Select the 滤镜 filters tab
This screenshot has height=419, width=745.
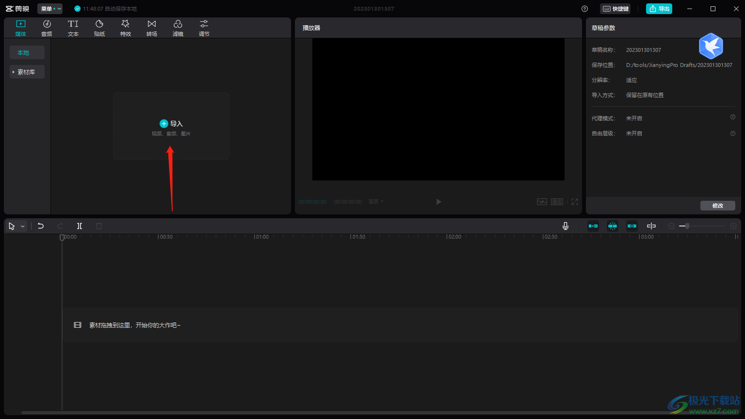click(178, 28)
